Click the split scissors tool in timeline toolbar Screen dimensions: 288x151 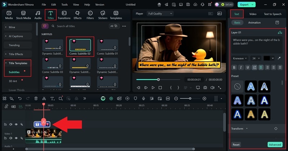point(44,99)
